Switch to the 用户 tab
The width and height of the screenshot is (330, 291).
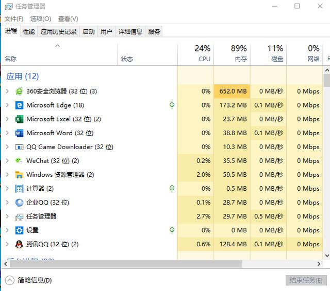point(106,32)
